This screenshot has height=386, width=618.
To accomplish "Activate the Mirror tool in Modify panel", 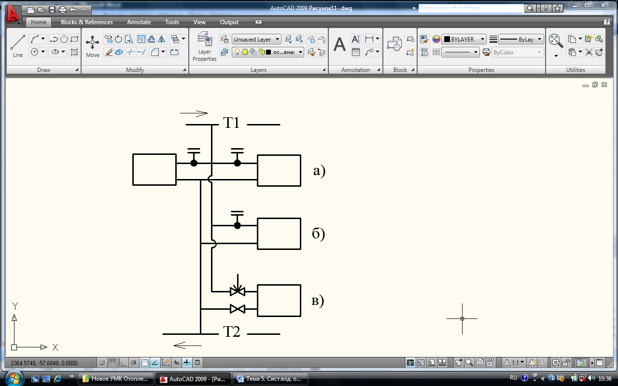I will pyautogui.click(x=162, y=39).
